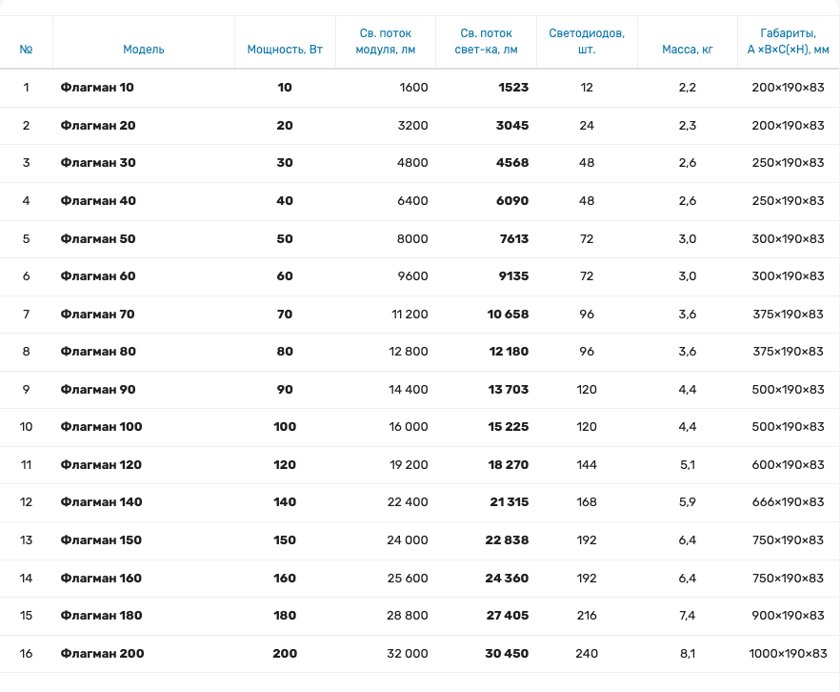Screen dimensions: 840x692
Task: Click luminaire flux value 30 450
Action: click(507, 654)
